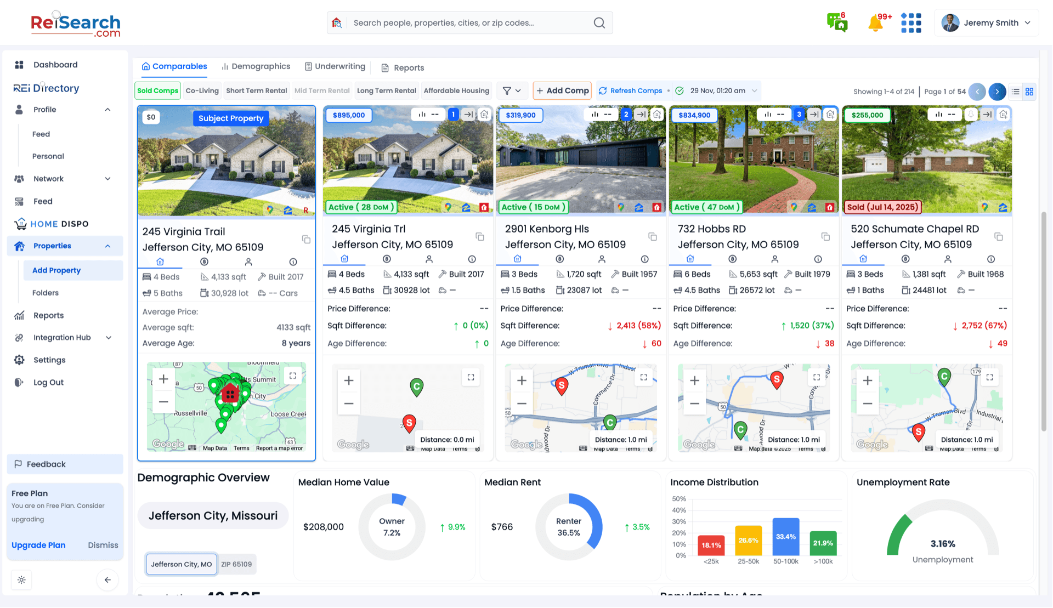The image size is (1053, 608).
Task: Click the 3.16% unemployment gauge
Action: 942,527
